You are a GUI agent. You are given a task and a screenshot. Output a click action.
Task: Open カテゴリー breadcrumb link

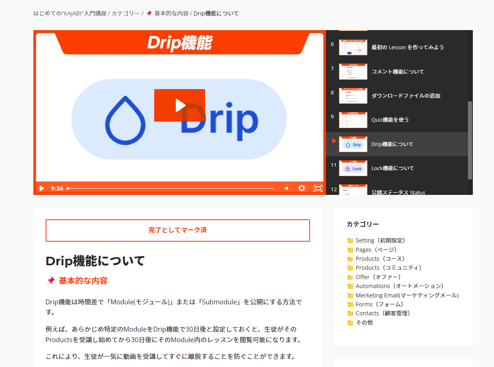126,13
